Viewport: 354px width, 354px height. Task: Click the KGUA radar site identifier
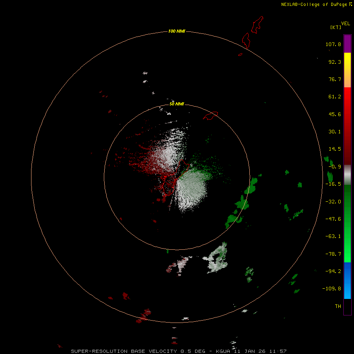pyautogui.click(x=223, y=351)
